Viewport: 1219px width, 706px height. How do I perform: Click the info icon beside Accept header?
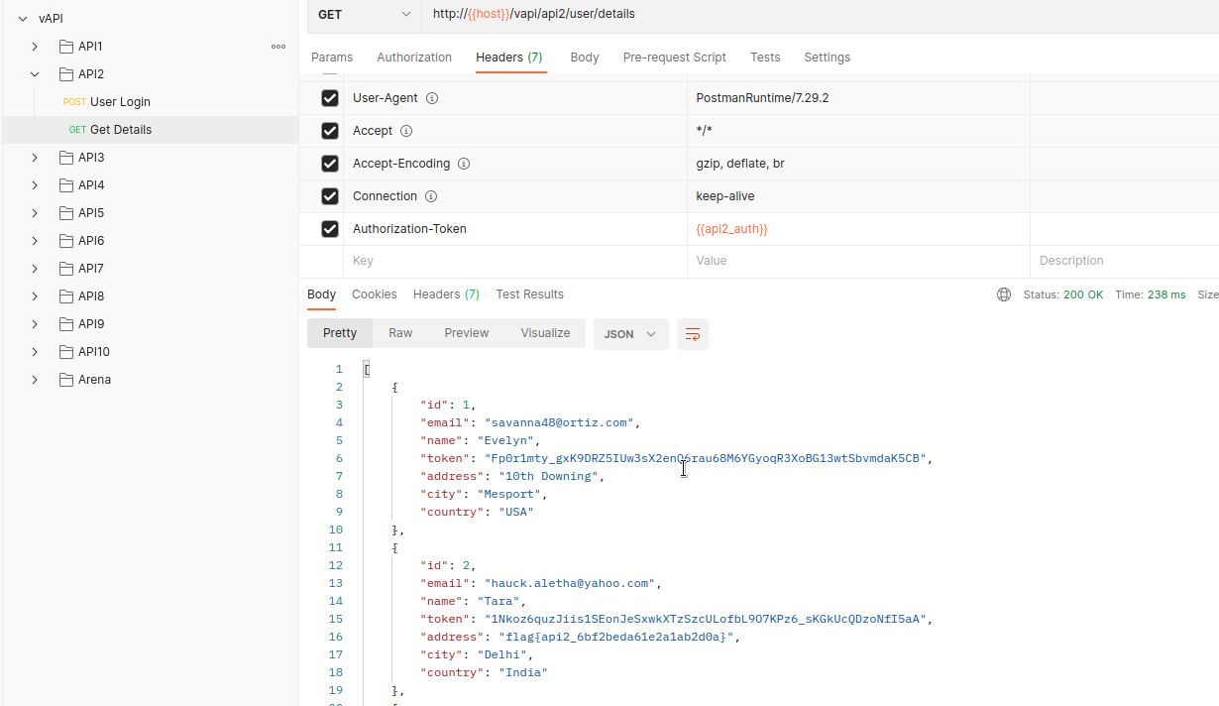[406, 131]
